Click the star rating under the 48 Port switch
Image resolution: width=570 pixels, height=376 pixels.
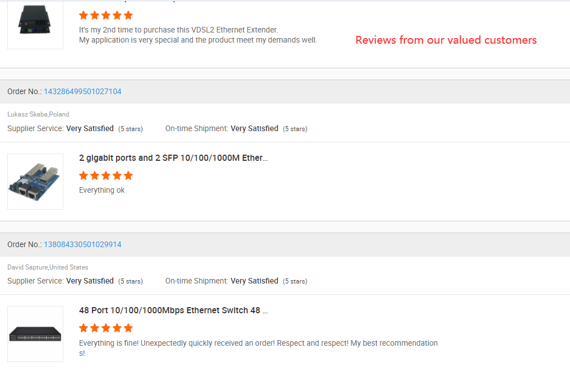106,328
